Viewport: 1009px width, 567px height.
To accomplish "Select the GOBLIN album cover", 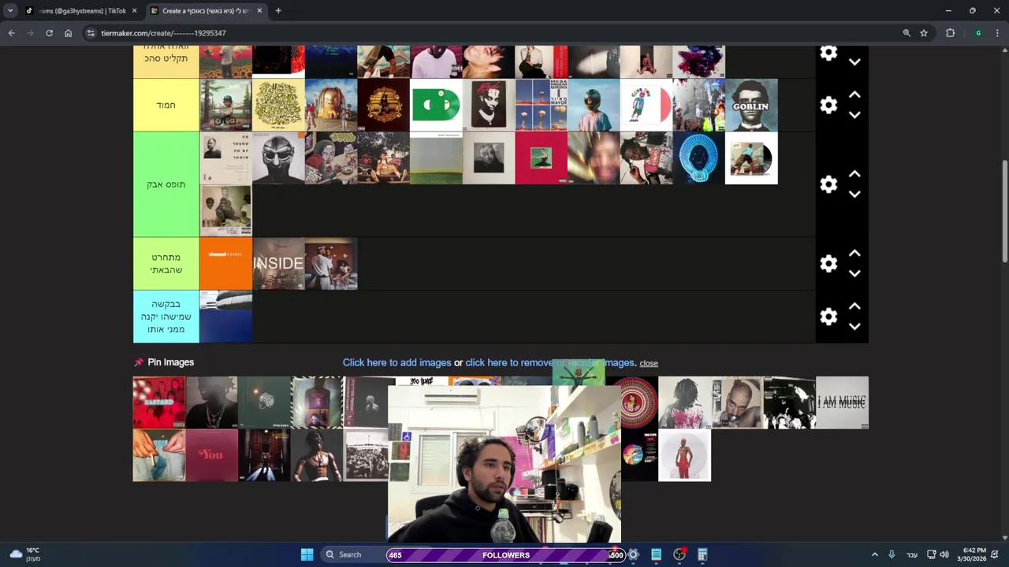I will [751, 105].
